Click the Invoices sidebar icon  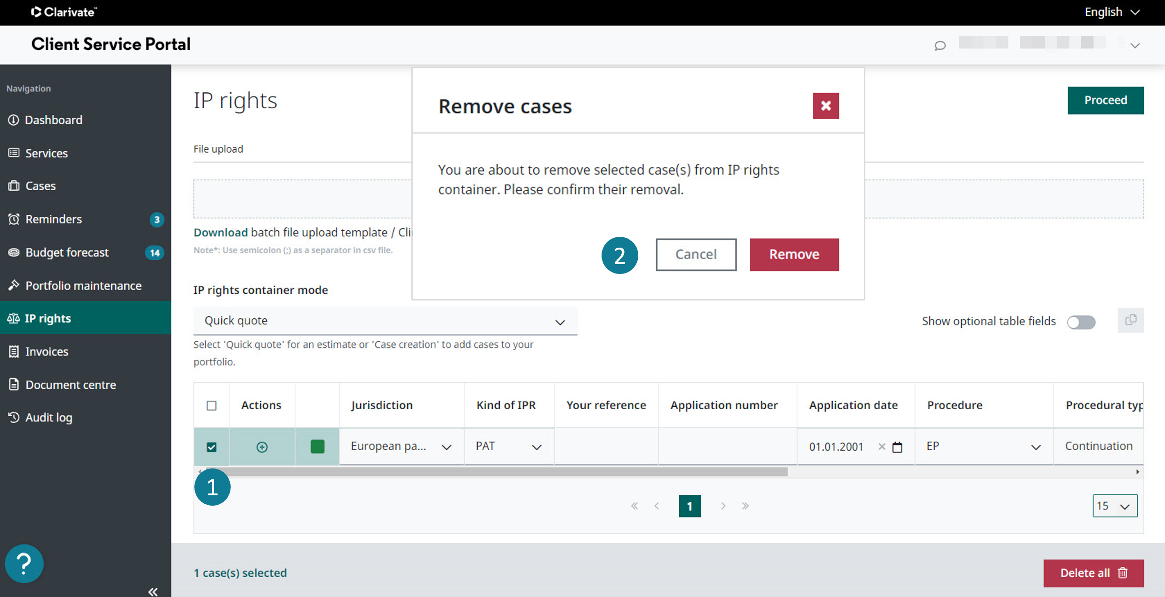(x=14, y=351)
